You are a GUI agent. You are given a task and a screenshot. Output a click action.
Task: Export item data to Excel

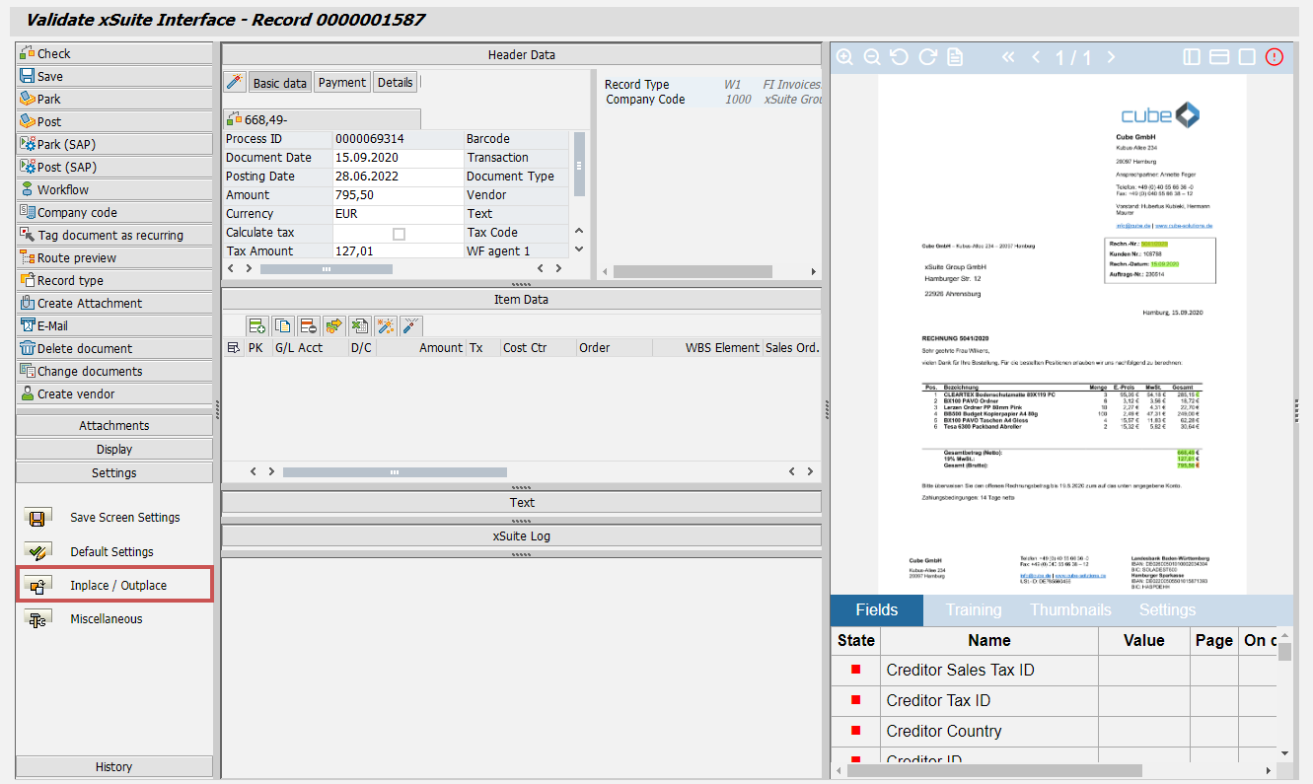(357, 325)
